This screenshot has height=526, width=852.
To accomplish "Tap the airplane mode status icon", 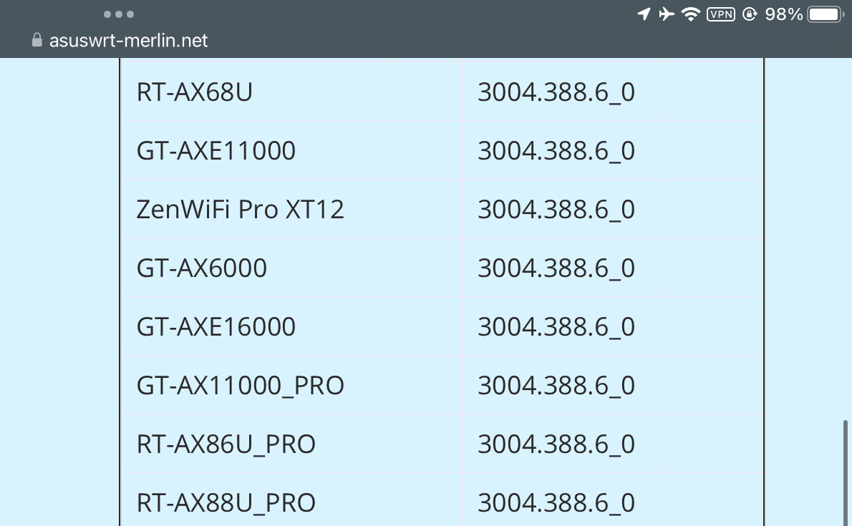I will tap(666, 14).
